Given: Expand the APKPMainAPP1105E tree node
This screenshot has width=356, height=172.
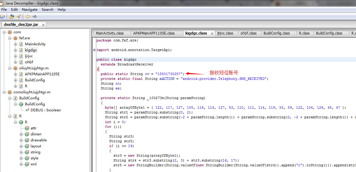Looking at the screenshot, I should tap(15, 74).
